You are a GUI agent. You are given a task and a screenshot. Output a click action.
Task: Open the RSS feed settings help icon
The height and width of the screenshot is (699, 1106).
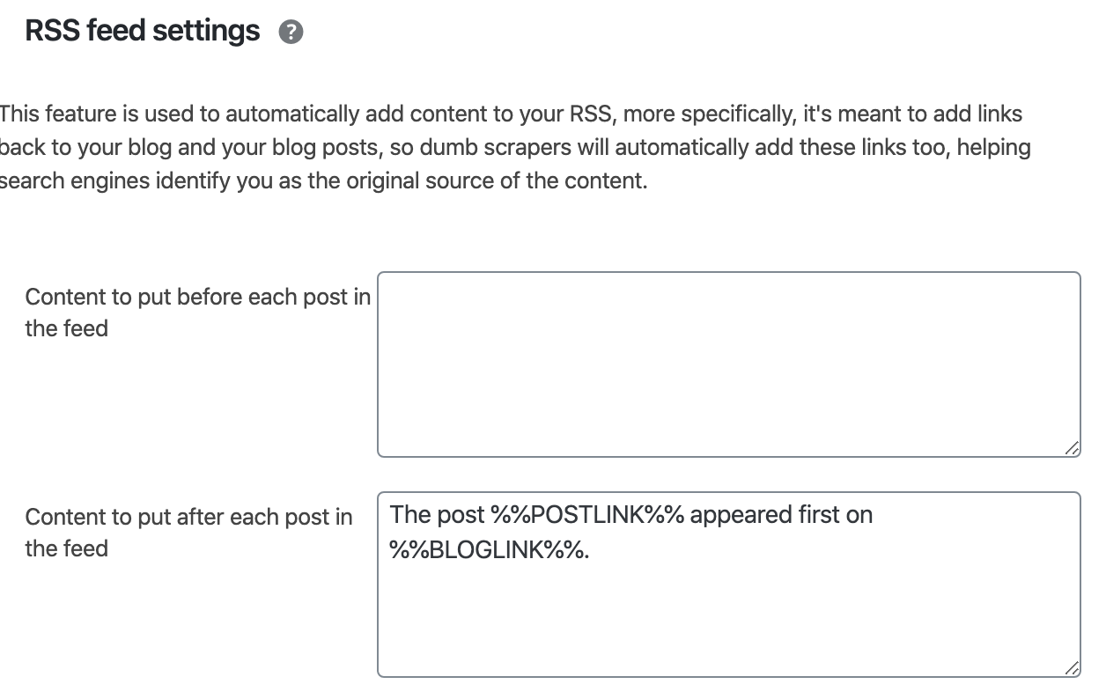click(x=291, y=33)
